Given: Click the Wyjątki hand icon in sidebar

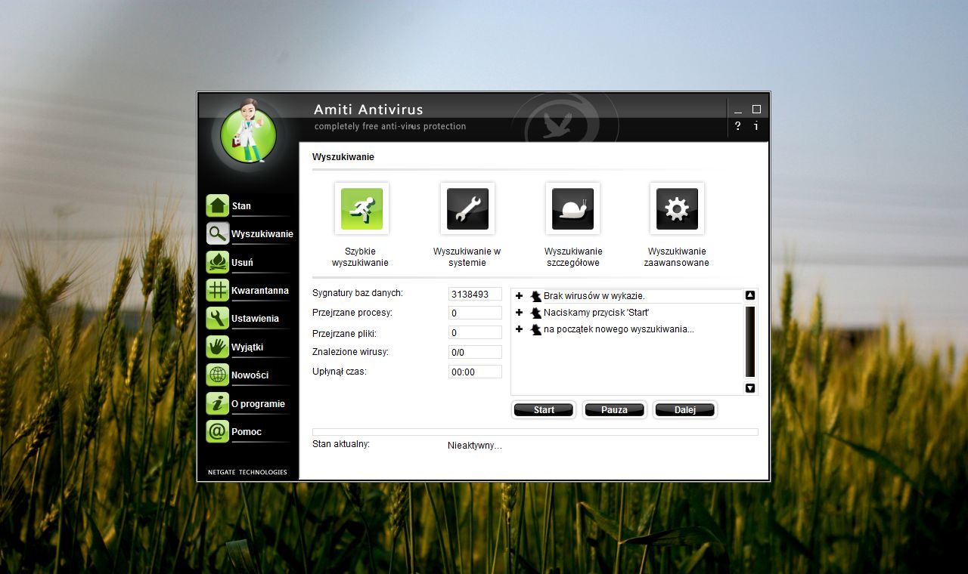Looking at the screenshot, I should pyautogui.click(x=218, y=347).
